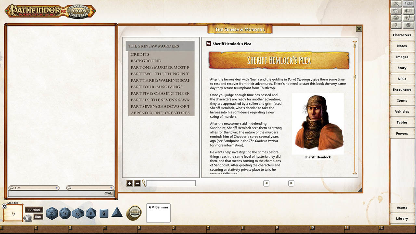416x234 pixels.
Task: Toggle the Run button
Action: coord(38,217)
